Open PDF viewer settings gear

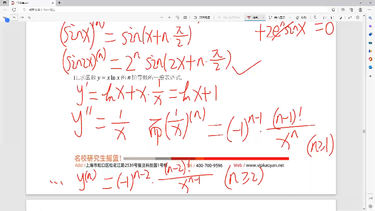(x=357, y=18)
